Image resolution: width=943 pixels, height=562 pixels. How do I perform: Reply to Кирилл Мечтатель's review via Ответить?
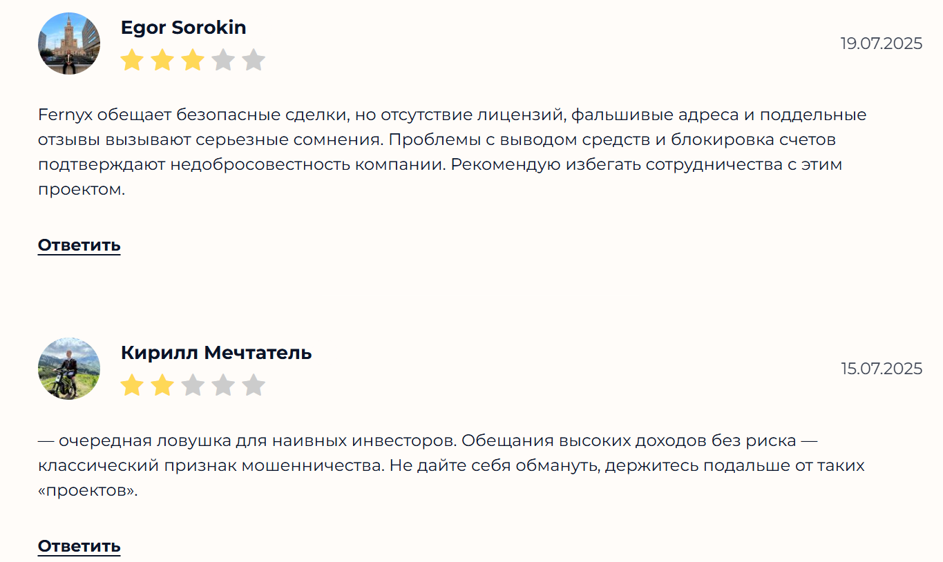point(79,546)
